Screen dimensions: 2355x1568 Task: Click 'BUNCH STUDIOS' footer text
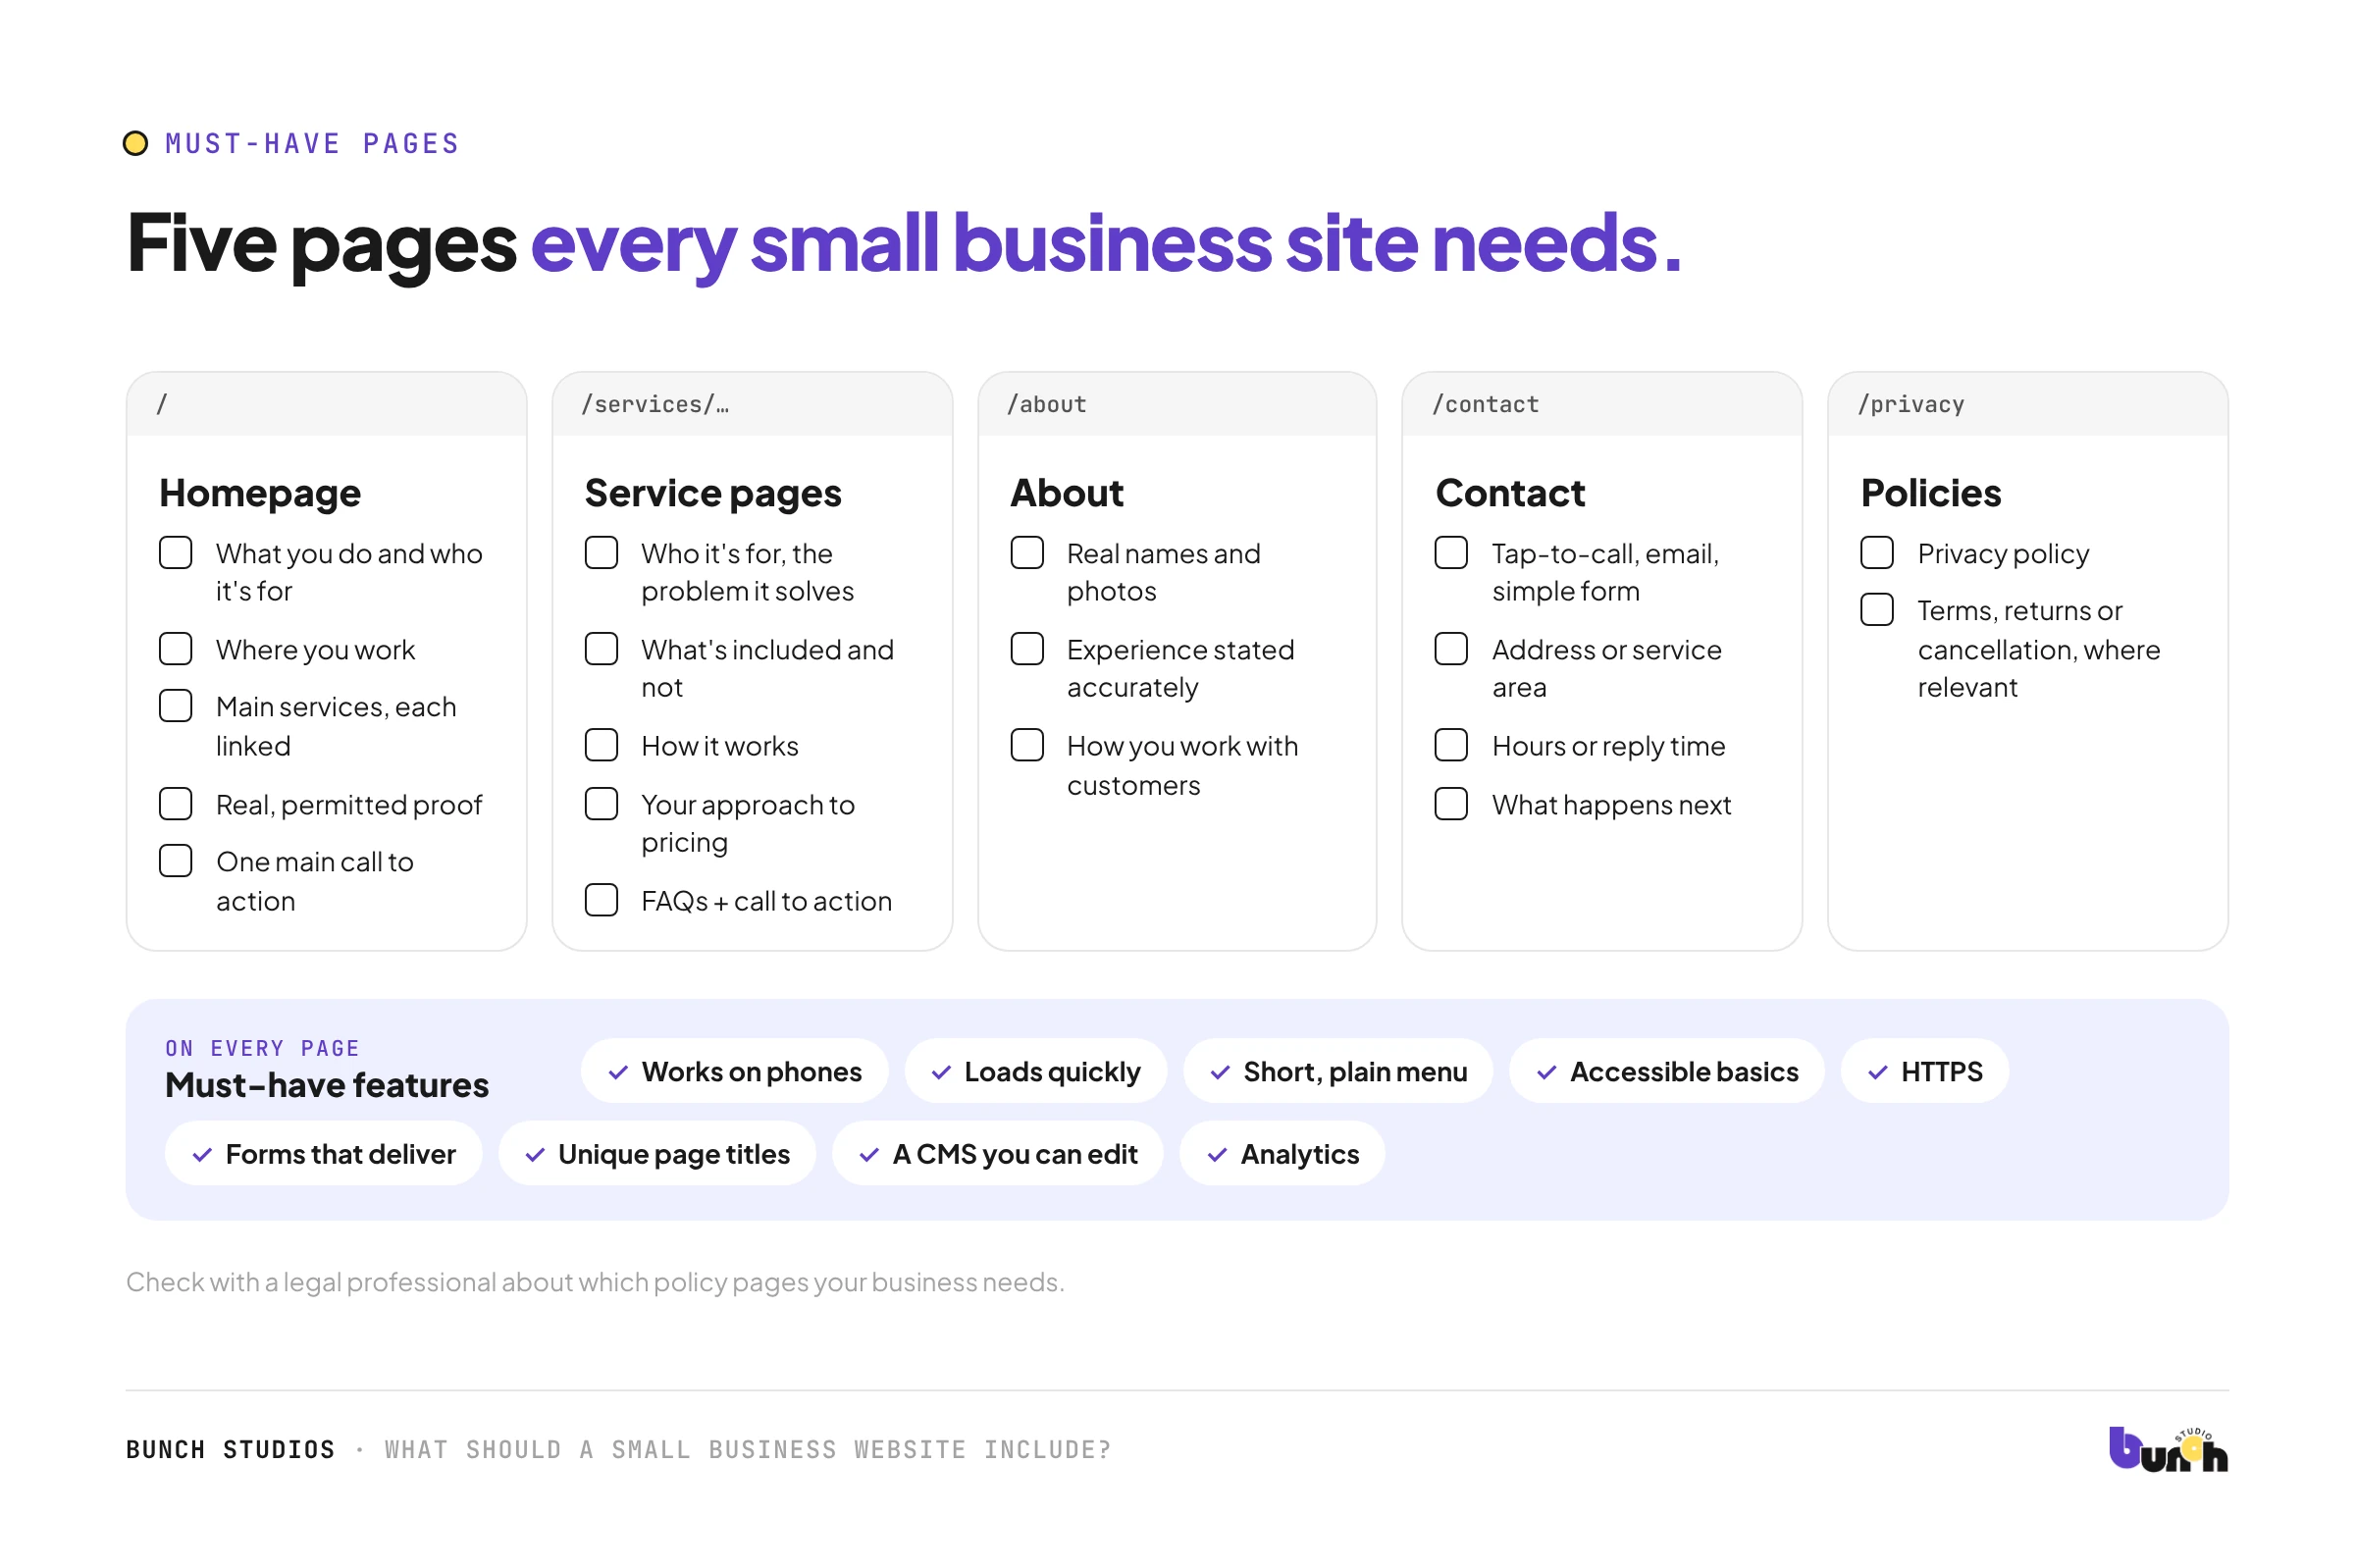pyautogui.click(x=230, y=1450)
